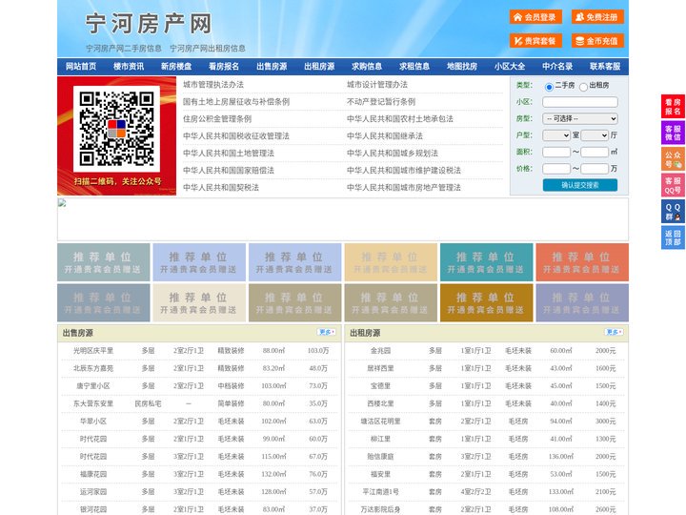
Task: Focus the 小区 name input field
Action: [580, 102]
